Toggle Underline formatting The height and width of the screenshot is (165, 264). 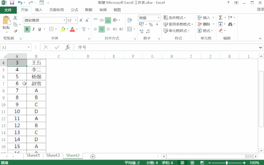pos(40,29)
